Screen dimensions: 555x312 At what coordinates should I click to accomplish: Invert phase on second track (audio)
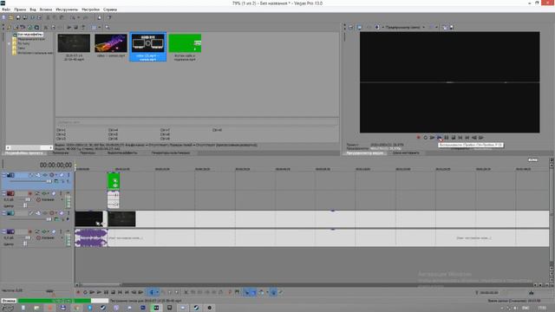coord(37,193)
